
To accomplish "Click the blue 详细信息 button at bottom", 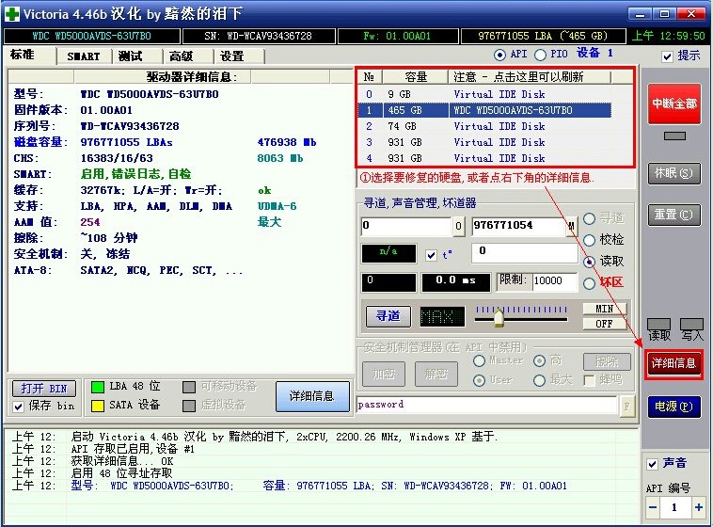I will [x=312, y=396].
